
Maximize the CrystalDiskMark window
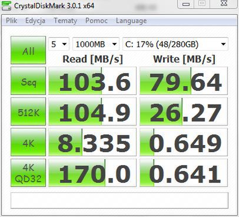click(x=202, y=4)
